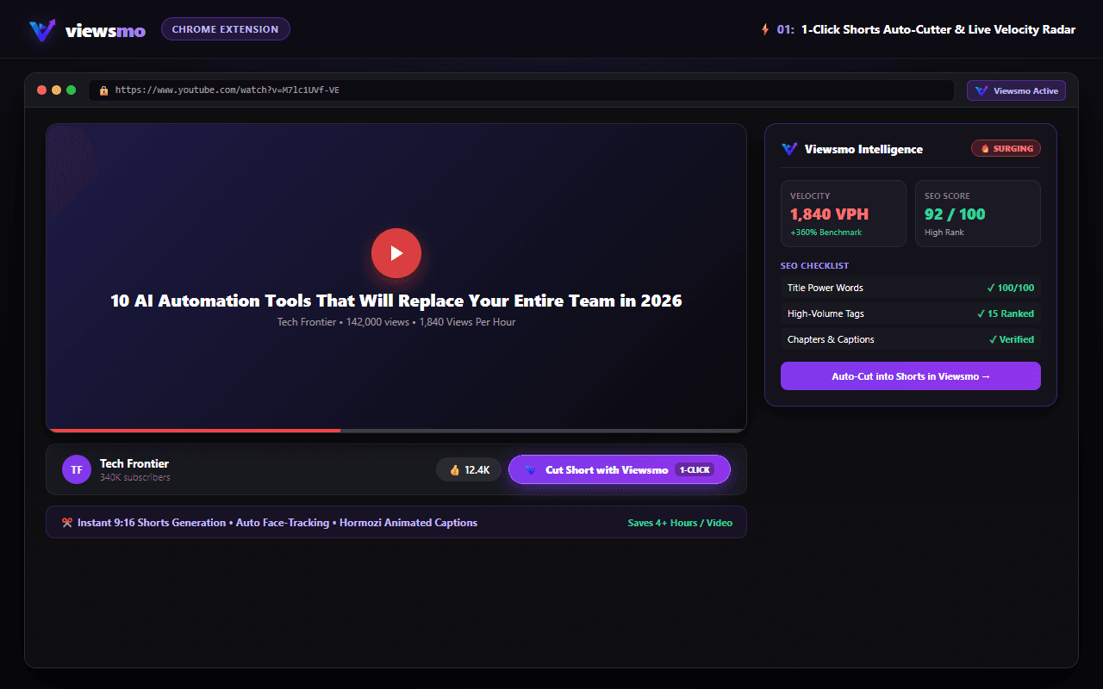Click the scissors icon in the features banner
Screen dimensions: 1103x689
(x=67, y=522)
